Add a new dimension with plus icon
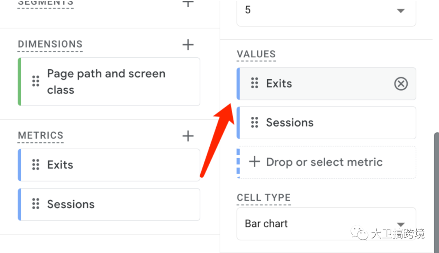This screenshot has height=253, width=439. [188, 44]
